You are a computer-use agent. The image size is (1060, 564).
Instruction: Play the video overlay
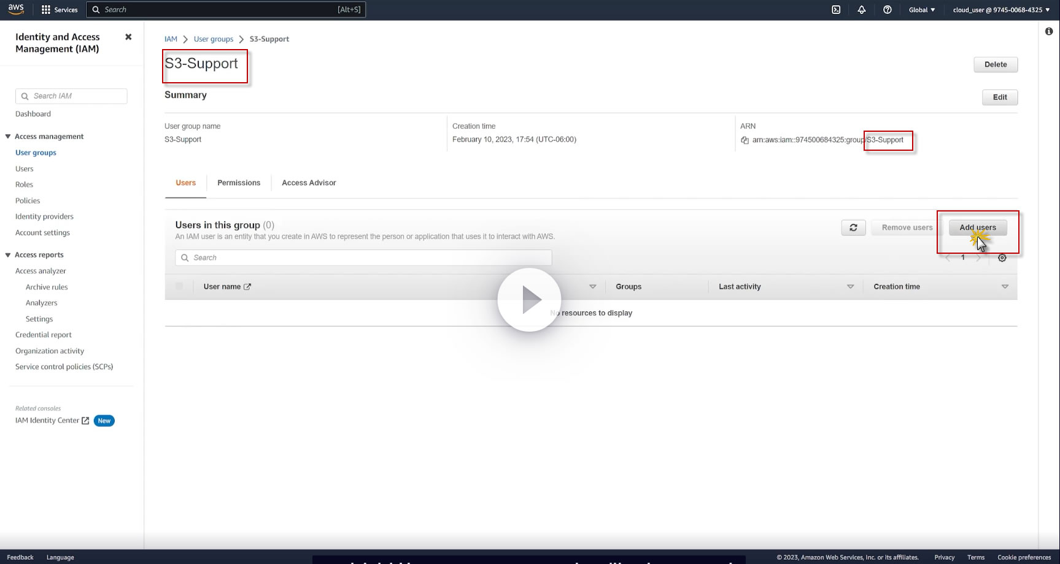[529, 300]
